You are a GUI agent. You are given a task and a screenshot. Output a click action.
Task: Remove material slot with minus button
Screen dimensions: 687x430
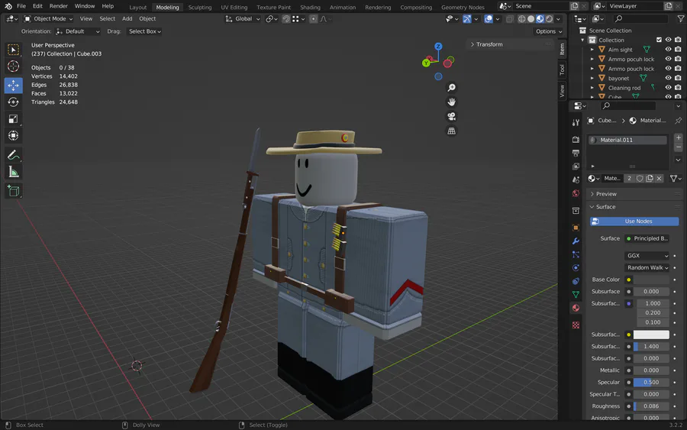pyautogui.click(x=679, y=147)
